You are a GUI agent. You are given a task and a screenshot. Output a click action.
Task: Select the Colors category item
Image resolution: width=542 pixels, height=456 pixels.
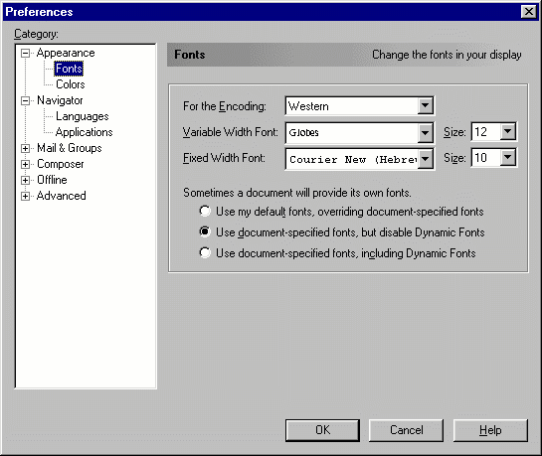pos(71,84)
